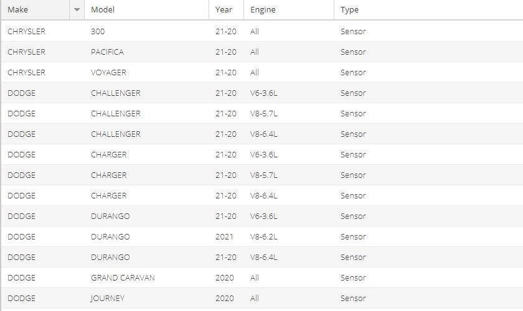Select the CHARGER V6-3.6L row

262,155
